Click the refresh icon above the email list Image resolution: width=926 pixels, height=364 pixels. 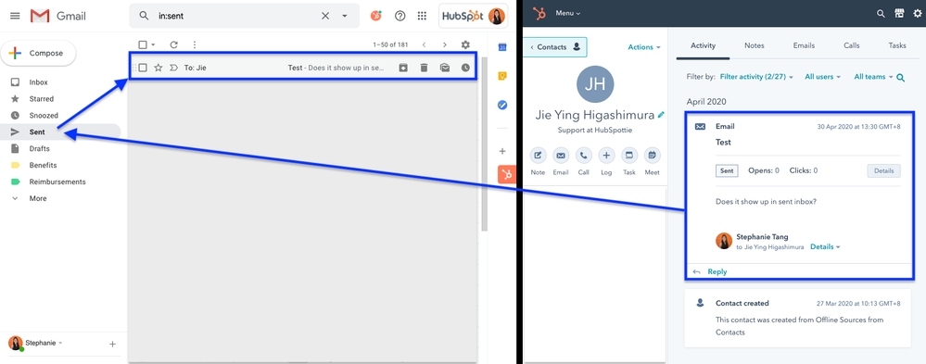point(173,44)
